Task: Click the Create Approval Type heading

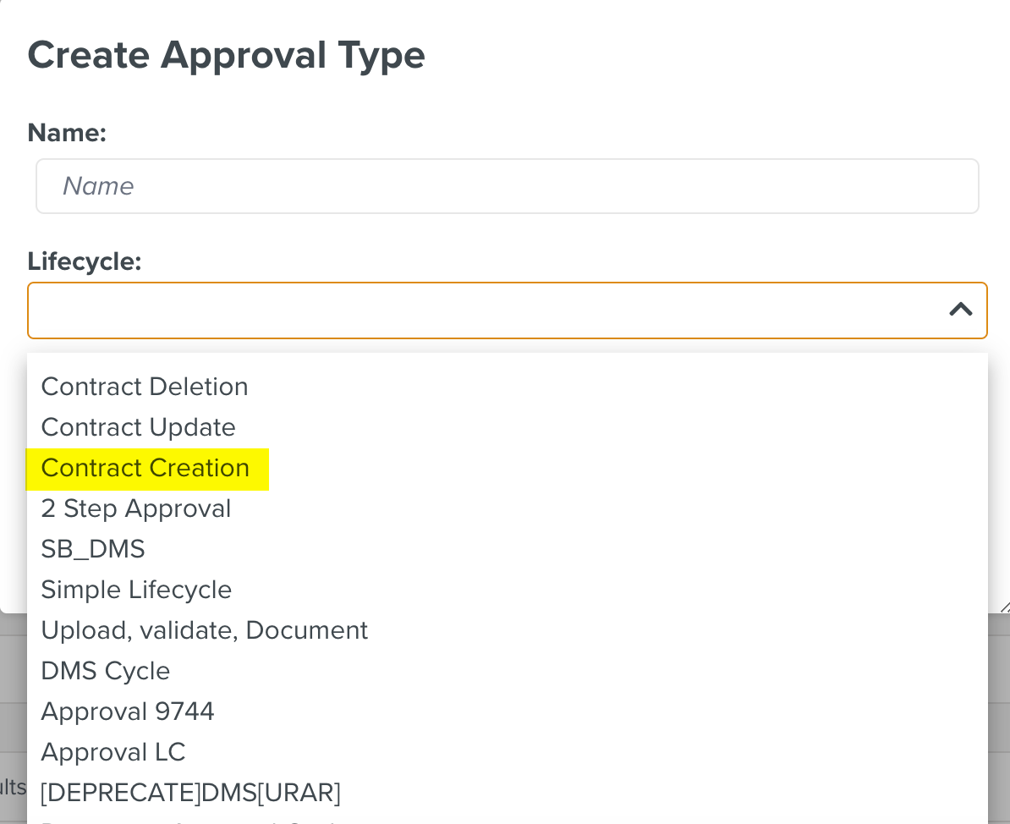Action: pyautogui.click(x=226, y=55)
